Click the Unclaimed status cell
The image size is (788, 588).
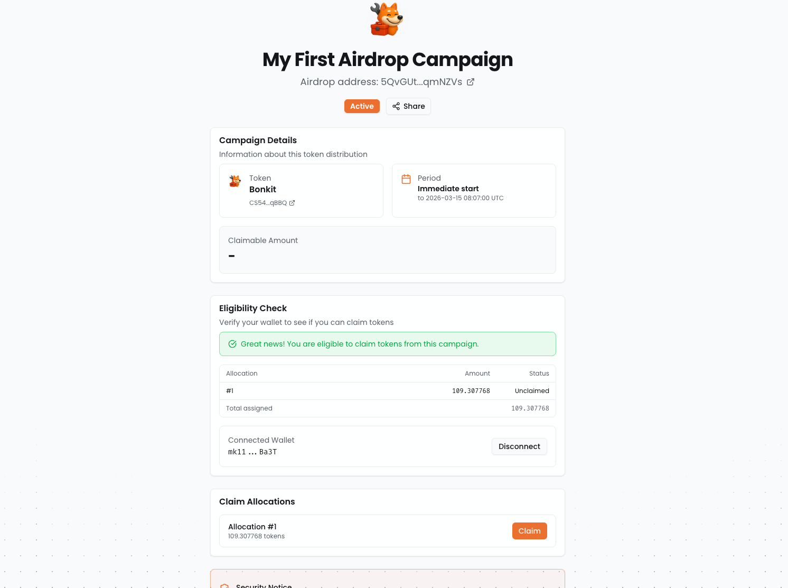[532, 391]
